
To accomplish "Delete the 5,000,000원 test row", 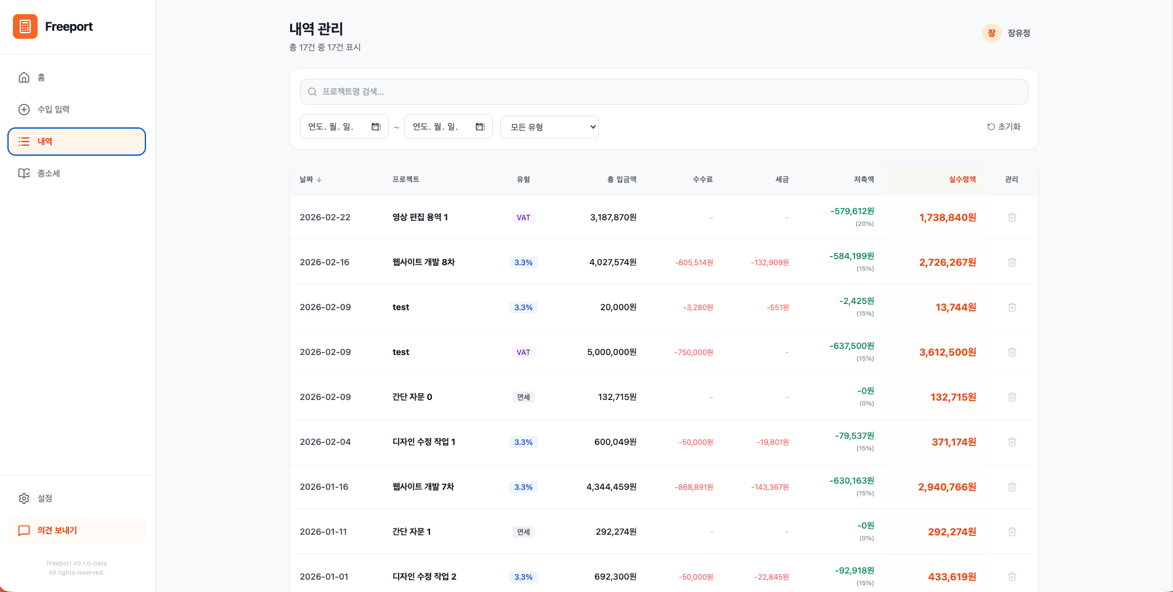I will 1012,352.
